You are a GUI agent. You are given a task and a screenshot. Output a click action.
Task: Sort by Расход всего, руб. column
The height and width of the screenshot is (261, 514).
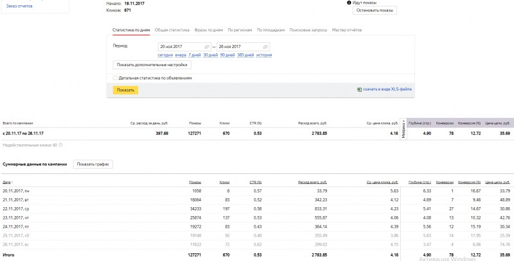click(x=312, y=182)
